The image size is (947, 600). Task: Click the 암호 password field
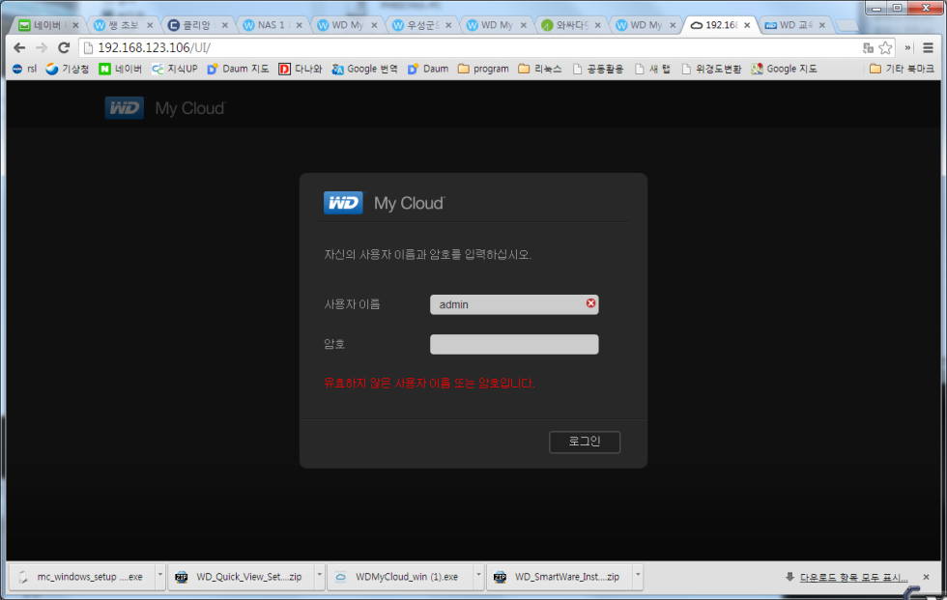tap(514, 345)
